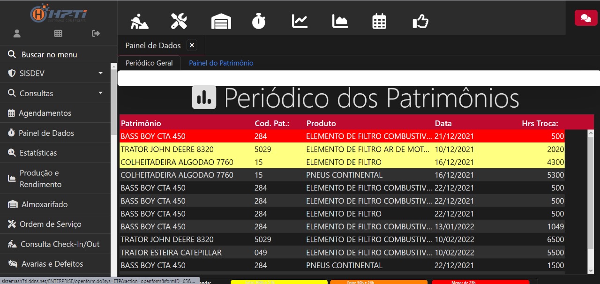Screen dimensions: 600x284
Task: Open Almoxarifado in the sidebar
Action: point(55,204)
